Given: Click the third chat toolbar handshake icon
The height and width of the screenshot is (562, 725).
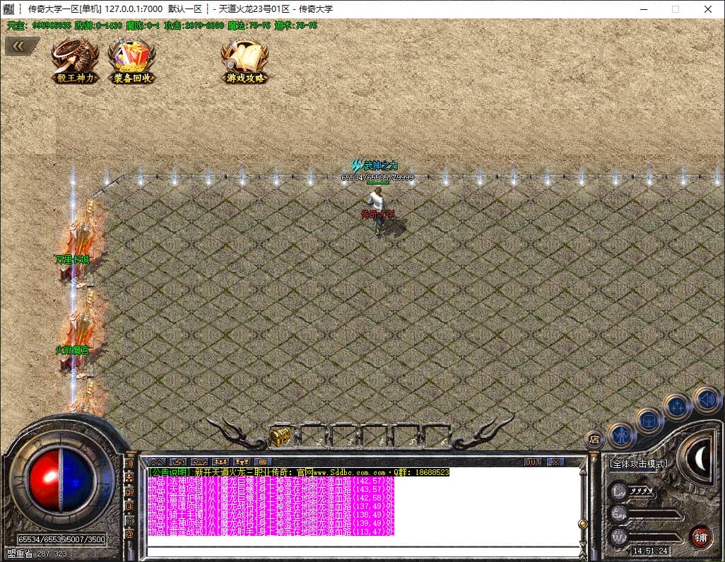Looking at the screenshot, I should pyautogui.click(x=199, y=462).
